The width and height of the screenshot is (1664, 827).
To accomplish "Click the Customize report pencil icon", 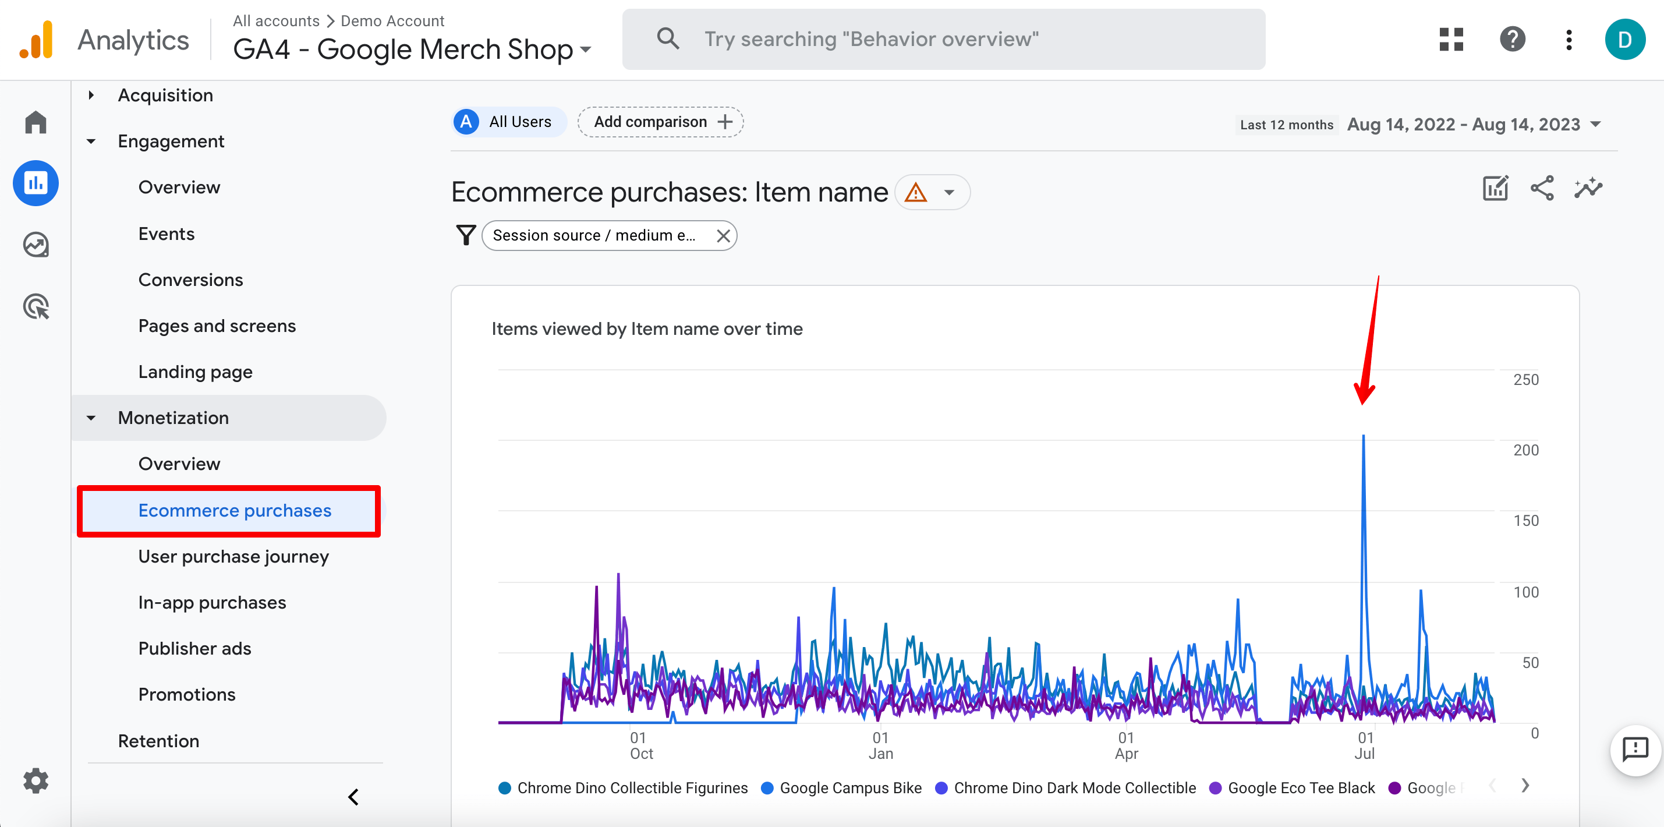I will (1495, 189).
